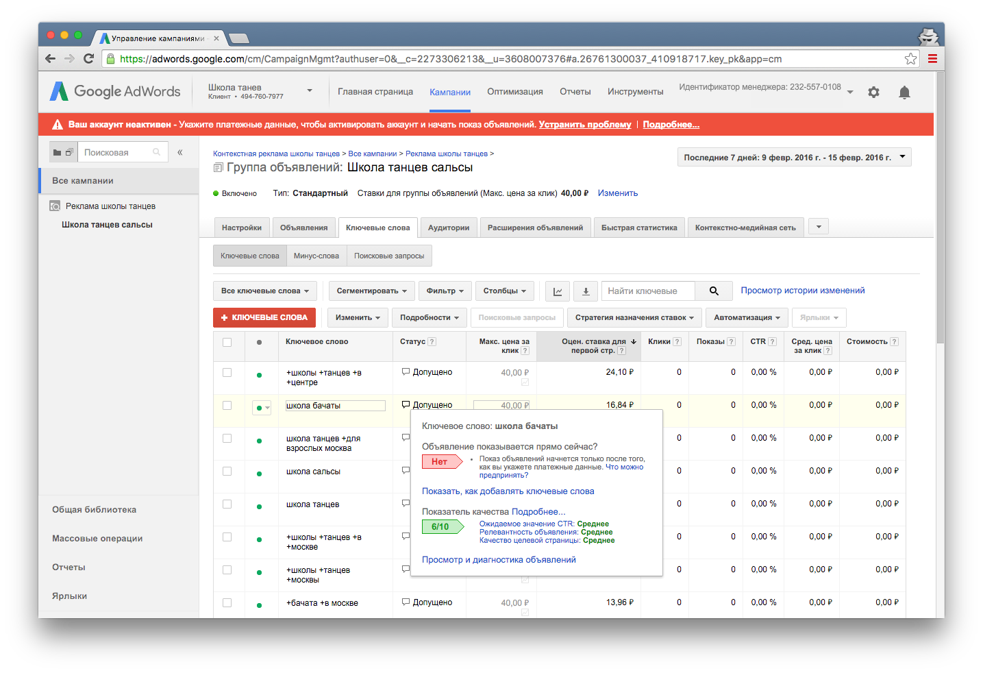Click help icon next to CTR column

pos(773,341)
